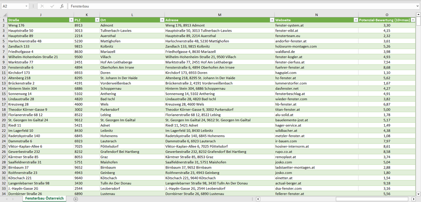Select column M header
The height and width of the screenshot is (202, 421).
219,15
